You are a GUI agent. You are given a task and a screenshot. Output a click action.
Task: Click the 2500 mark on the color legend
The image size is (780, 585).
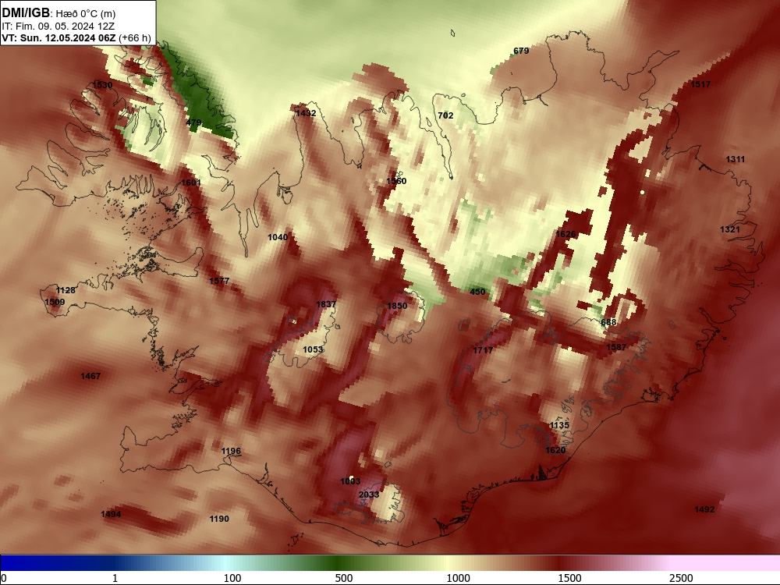pyautogui.click(x=681, y=578)
